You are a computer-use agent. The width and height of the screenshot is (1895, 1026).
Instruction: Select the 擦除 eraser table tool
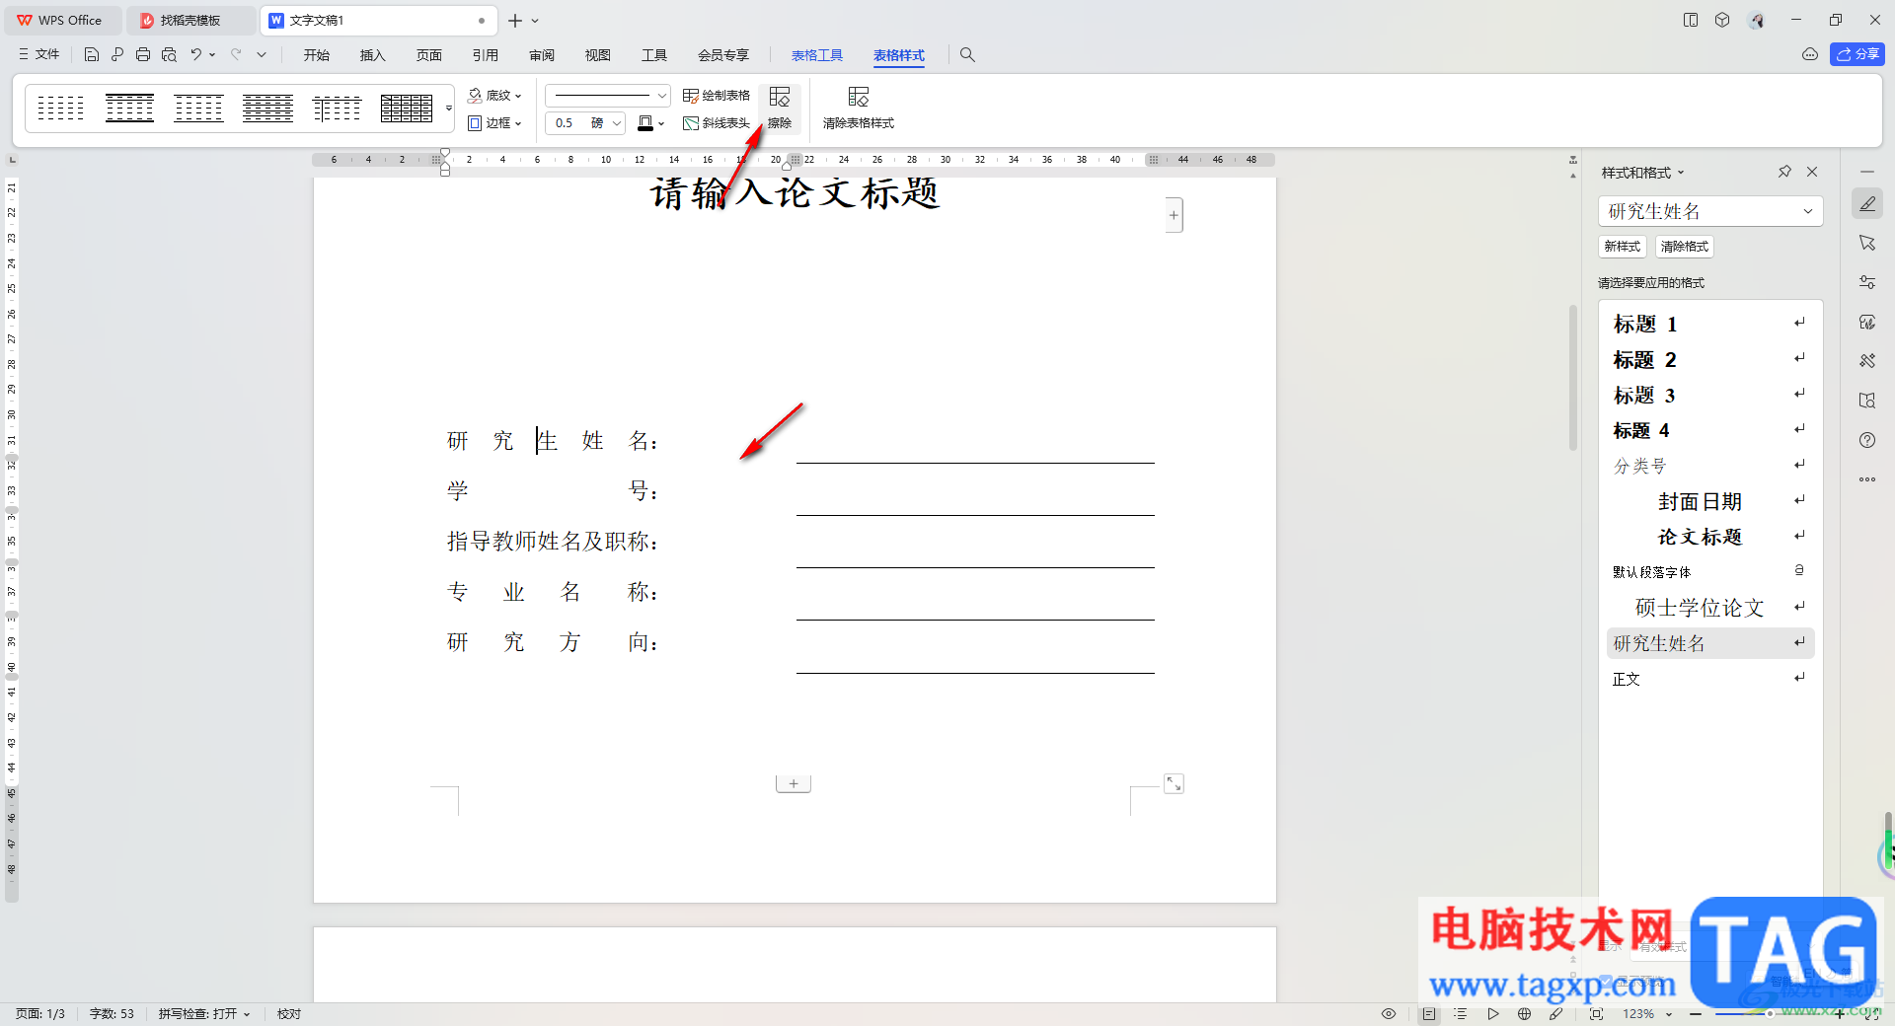click(780, 108)
